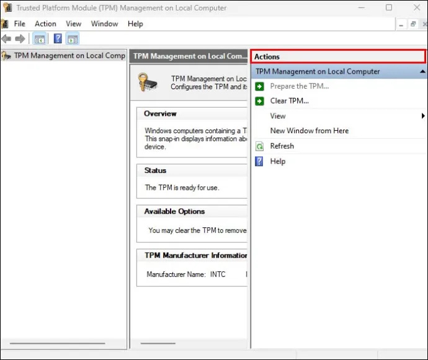
Task: Open Help using the toolbar question mark icon
Action: (58, 39)
